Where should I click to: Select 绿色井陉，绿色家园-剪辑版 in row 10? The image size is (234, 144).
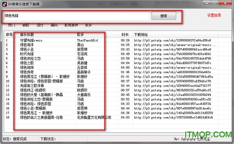(x=42, y=81)
